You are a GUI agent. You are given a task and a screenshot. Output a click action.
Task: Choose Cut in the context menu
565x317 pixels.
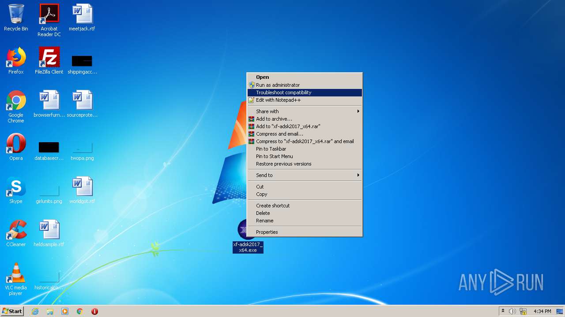[x=305, y=187]
